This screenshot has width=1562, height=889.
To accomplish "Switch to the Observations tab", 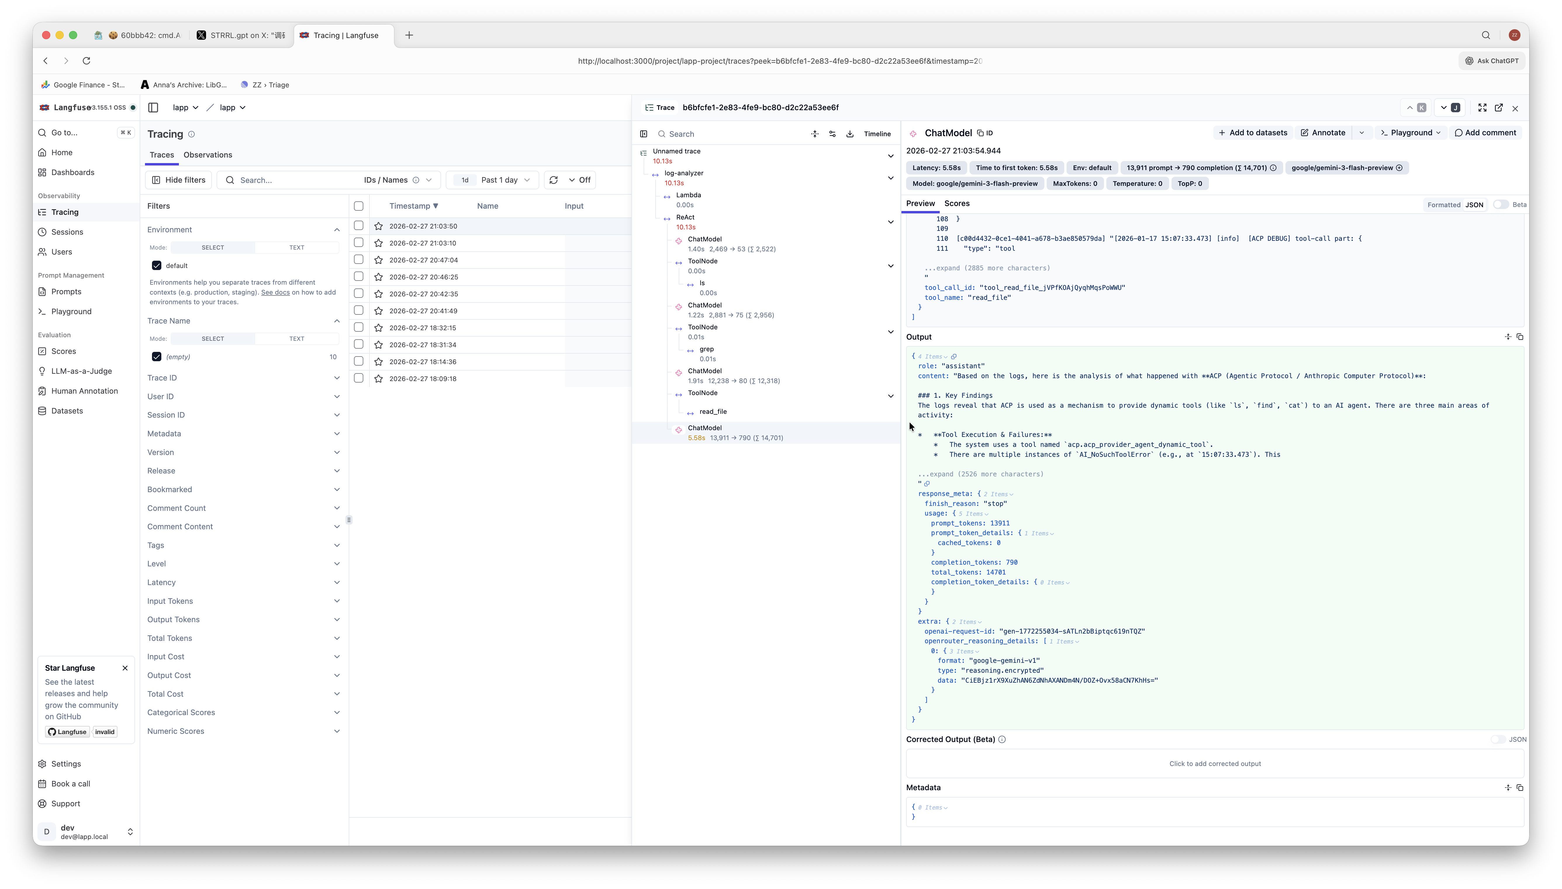I will (208, 155).
